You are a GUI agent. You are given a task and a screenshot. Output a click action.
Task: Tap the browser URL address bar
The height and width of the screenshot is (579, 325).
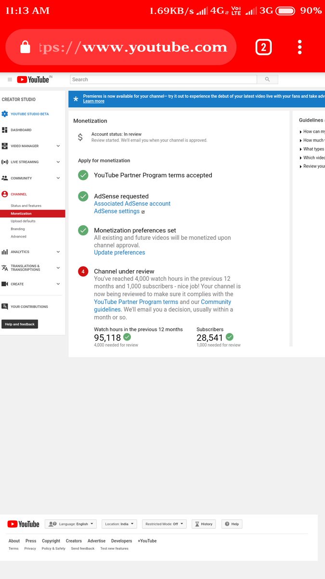tap(120, 47)
